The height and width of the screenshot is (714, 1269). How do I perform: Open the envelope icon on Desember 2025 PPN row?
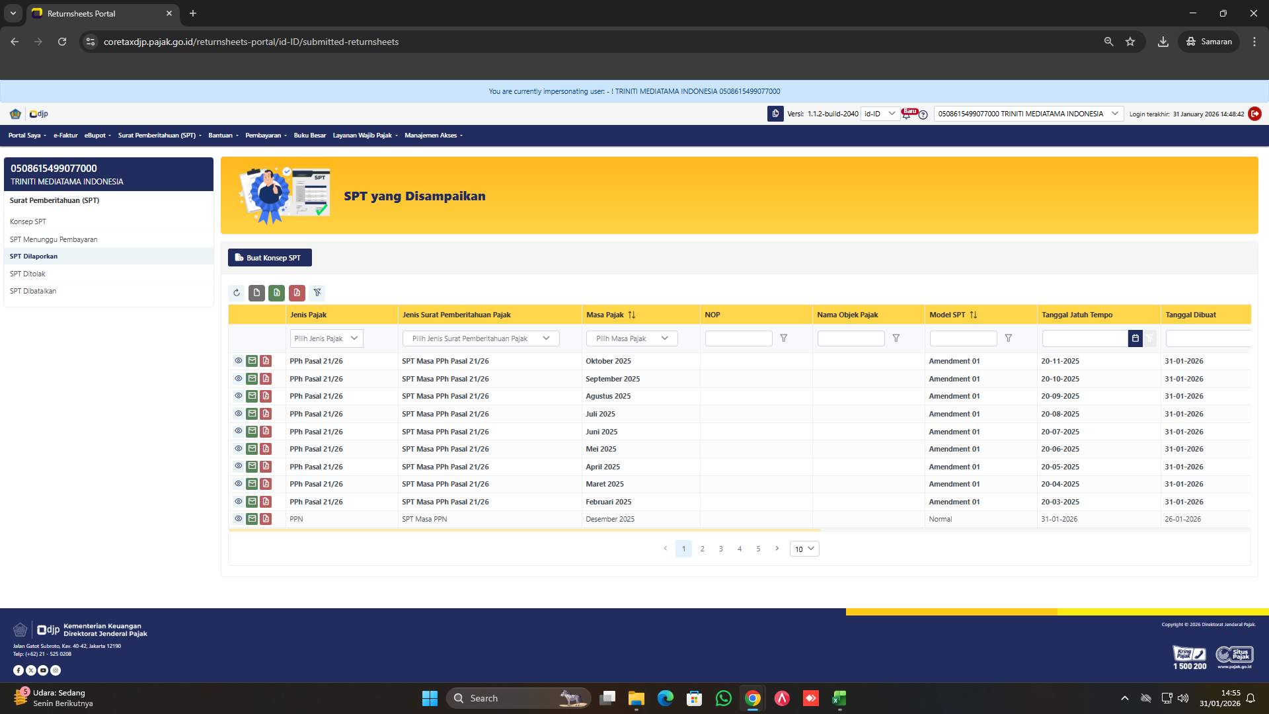tap(252, 519)
